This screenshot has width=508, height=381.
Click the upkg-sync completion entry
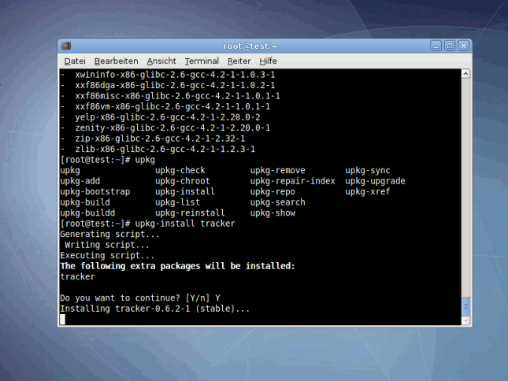point(368,171)
